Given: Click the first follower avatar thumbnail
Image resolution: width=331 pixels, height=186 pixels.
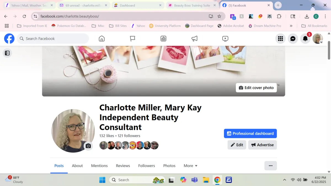Looking at the screenshot, I should (x=103, y=145).
